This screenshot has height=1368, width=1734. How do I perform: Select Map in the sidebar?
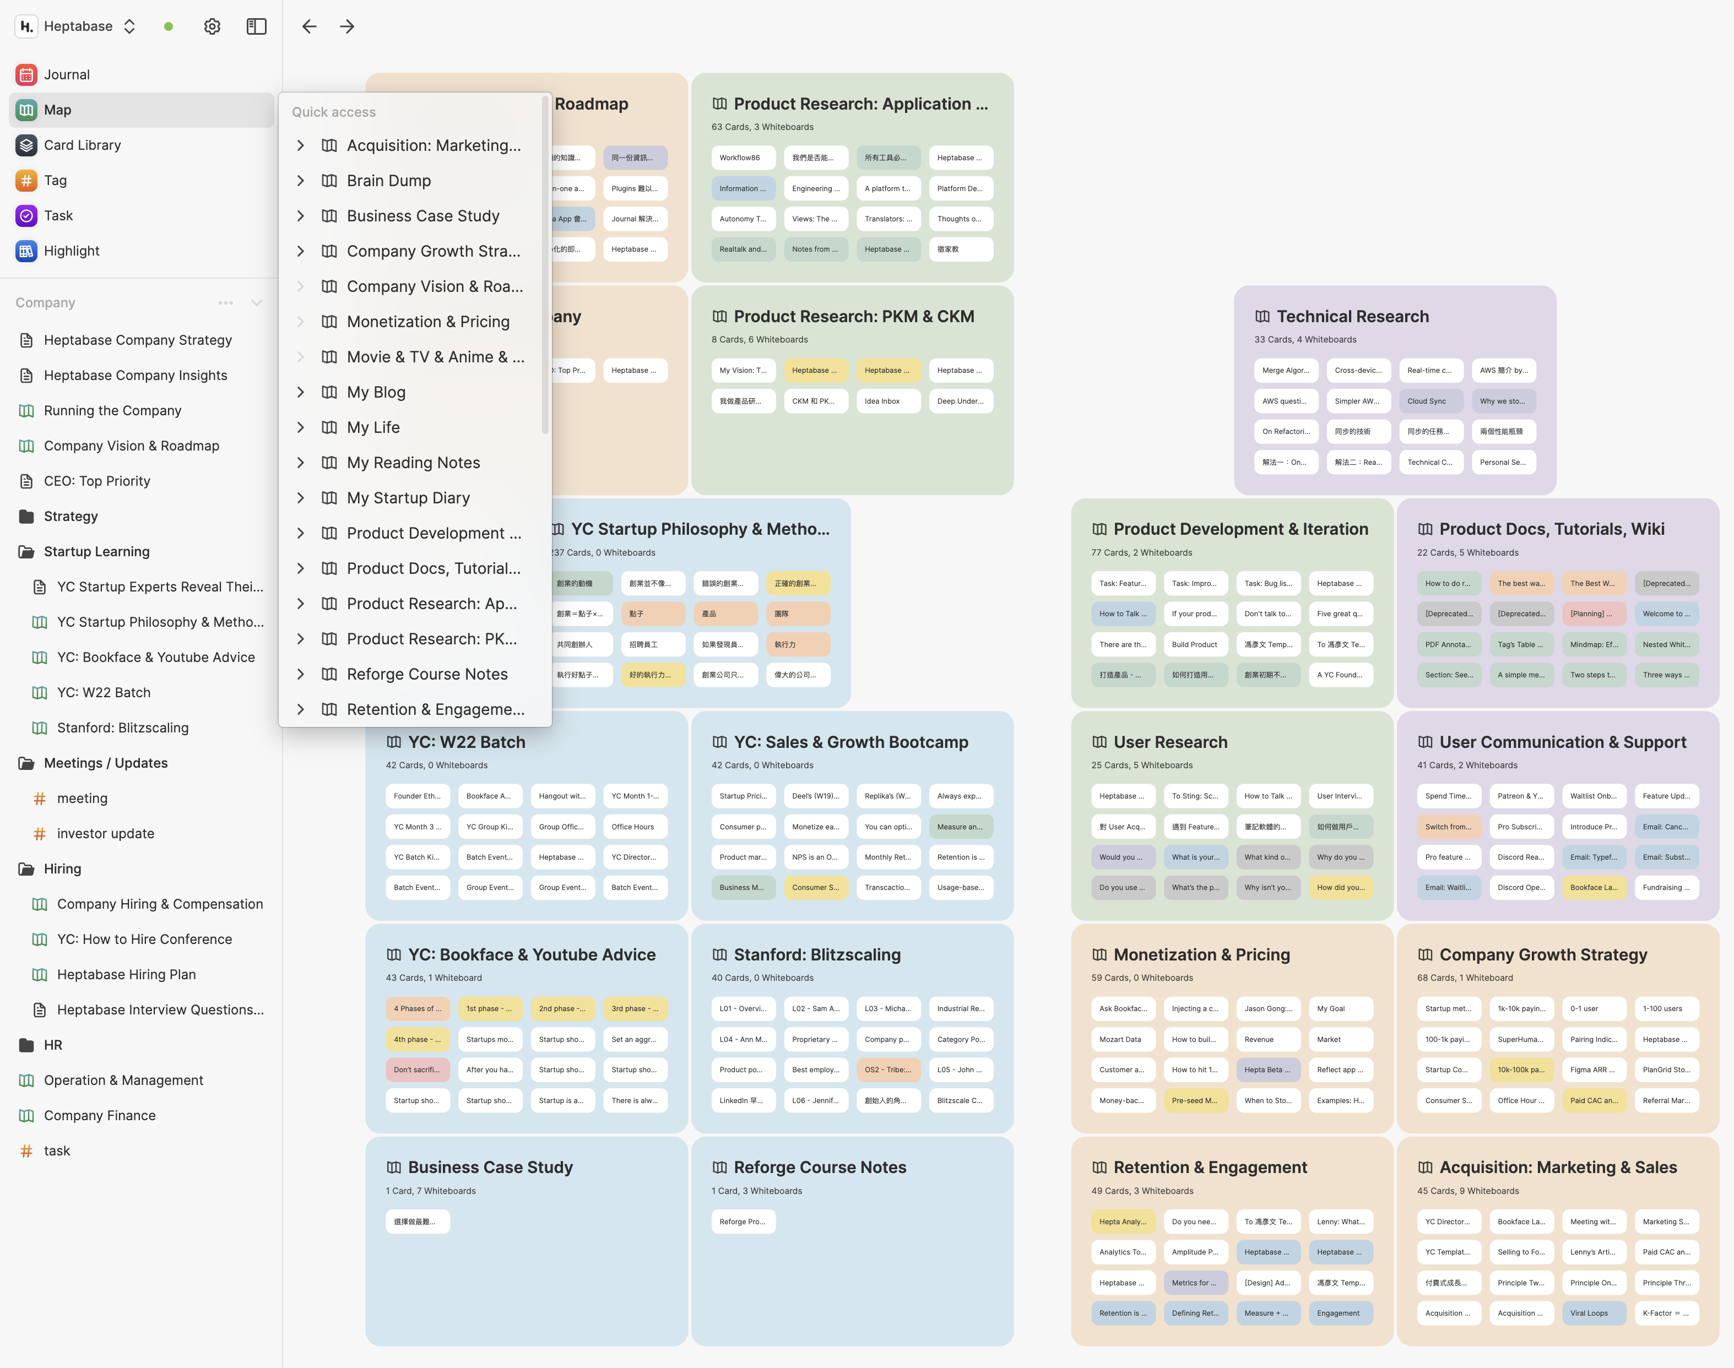click(141, 110)
